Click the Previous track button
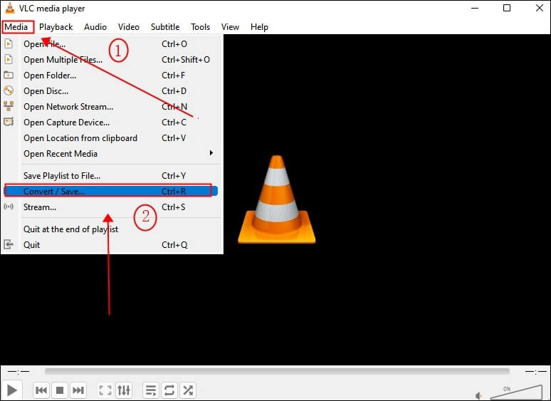This screenshot has width=551, height=401. click(41, 390)
